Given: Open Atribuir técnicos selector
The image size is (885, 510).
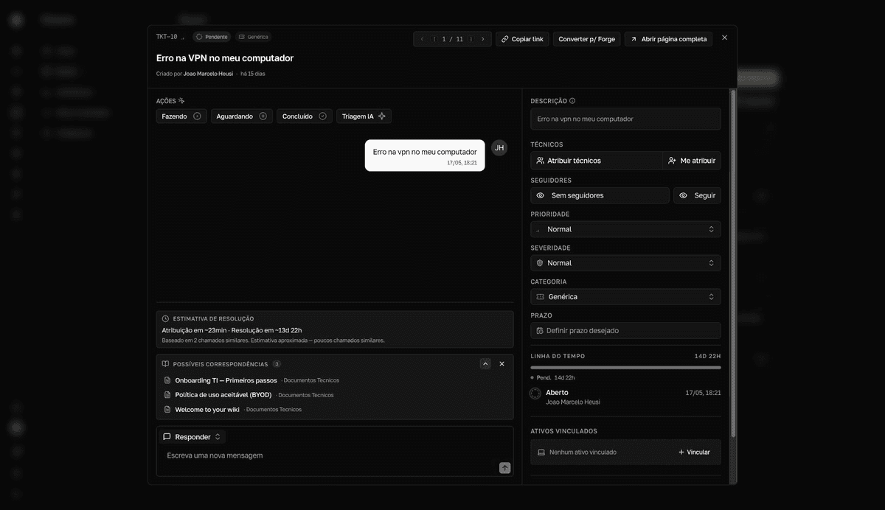Looking at the screenshot, I should click(x=597, y=161).
